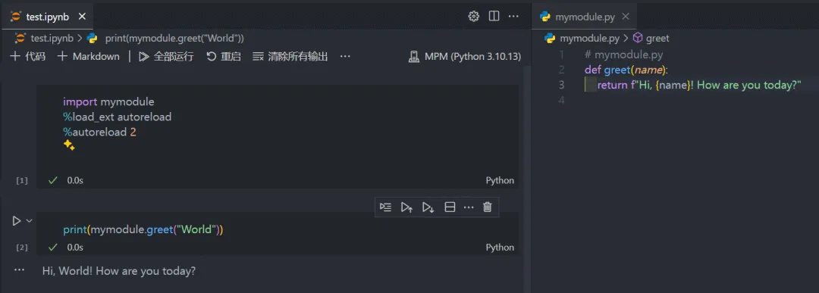This screenshot has width=819, height=293.
Task: Add a Markdown cell
Action: coord(88,56)
